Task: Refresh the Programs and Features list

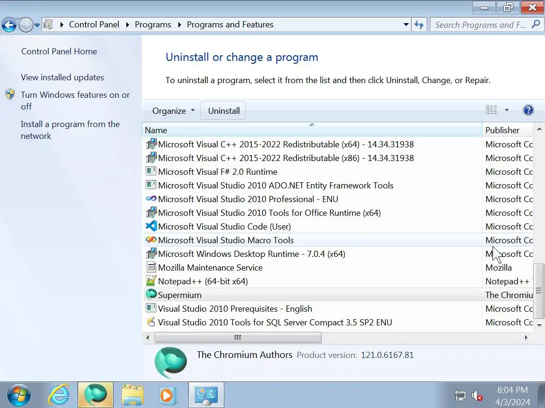Action: click(x=419, y=25)
